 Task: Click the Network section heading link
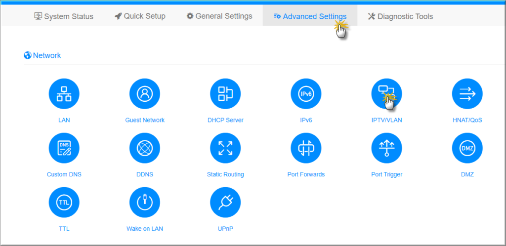pos(42,55)
